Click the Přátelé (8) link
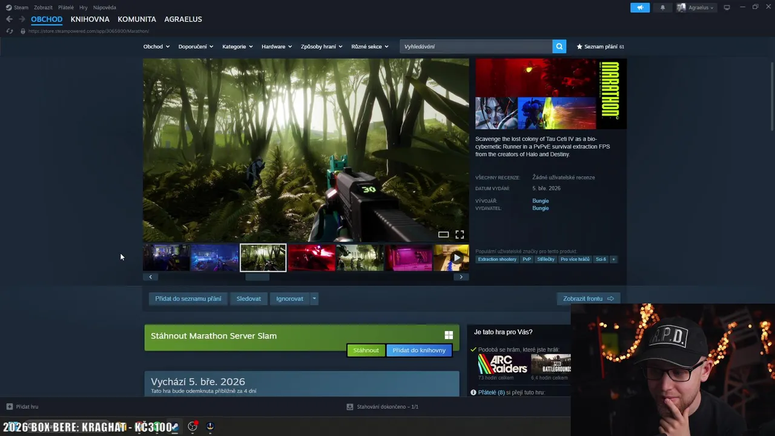Screen dimensions: 775x436 click(491, 392)
